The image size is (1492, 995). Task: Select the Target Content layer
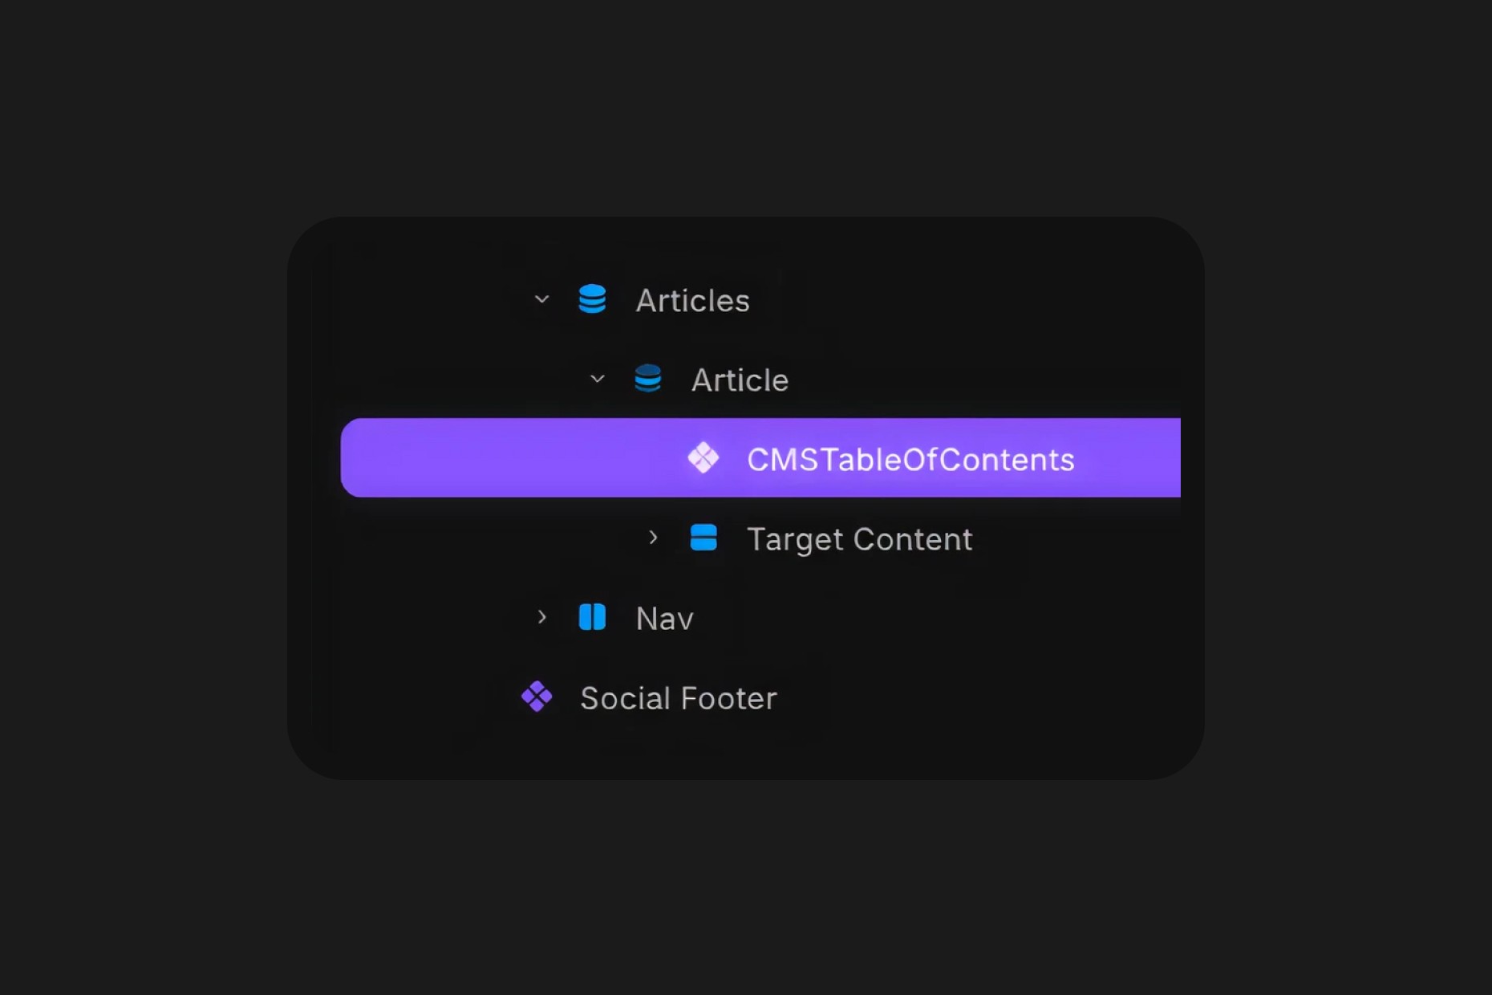click(x=859, y=538)
